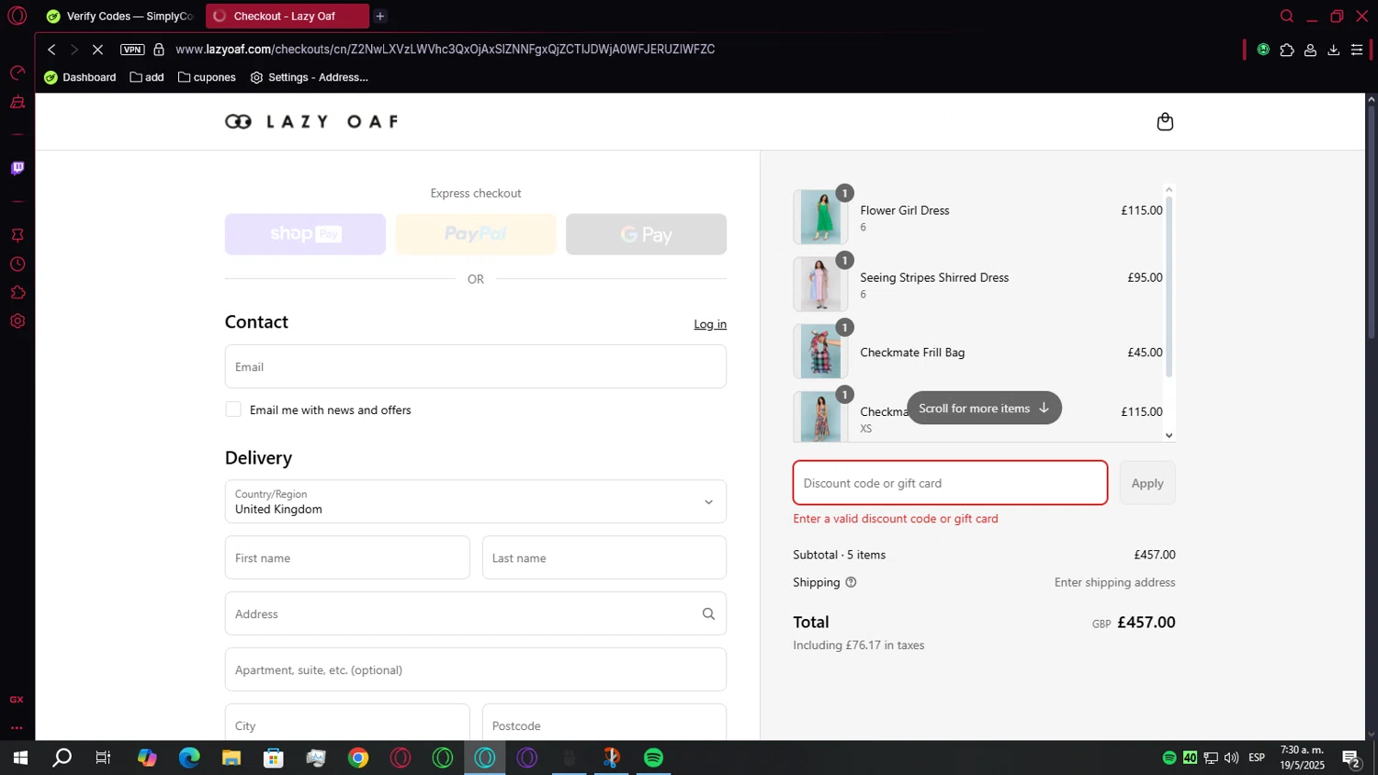Open the browser tab search magnifier
1378x775 pixels.
tap(1287, 16)
